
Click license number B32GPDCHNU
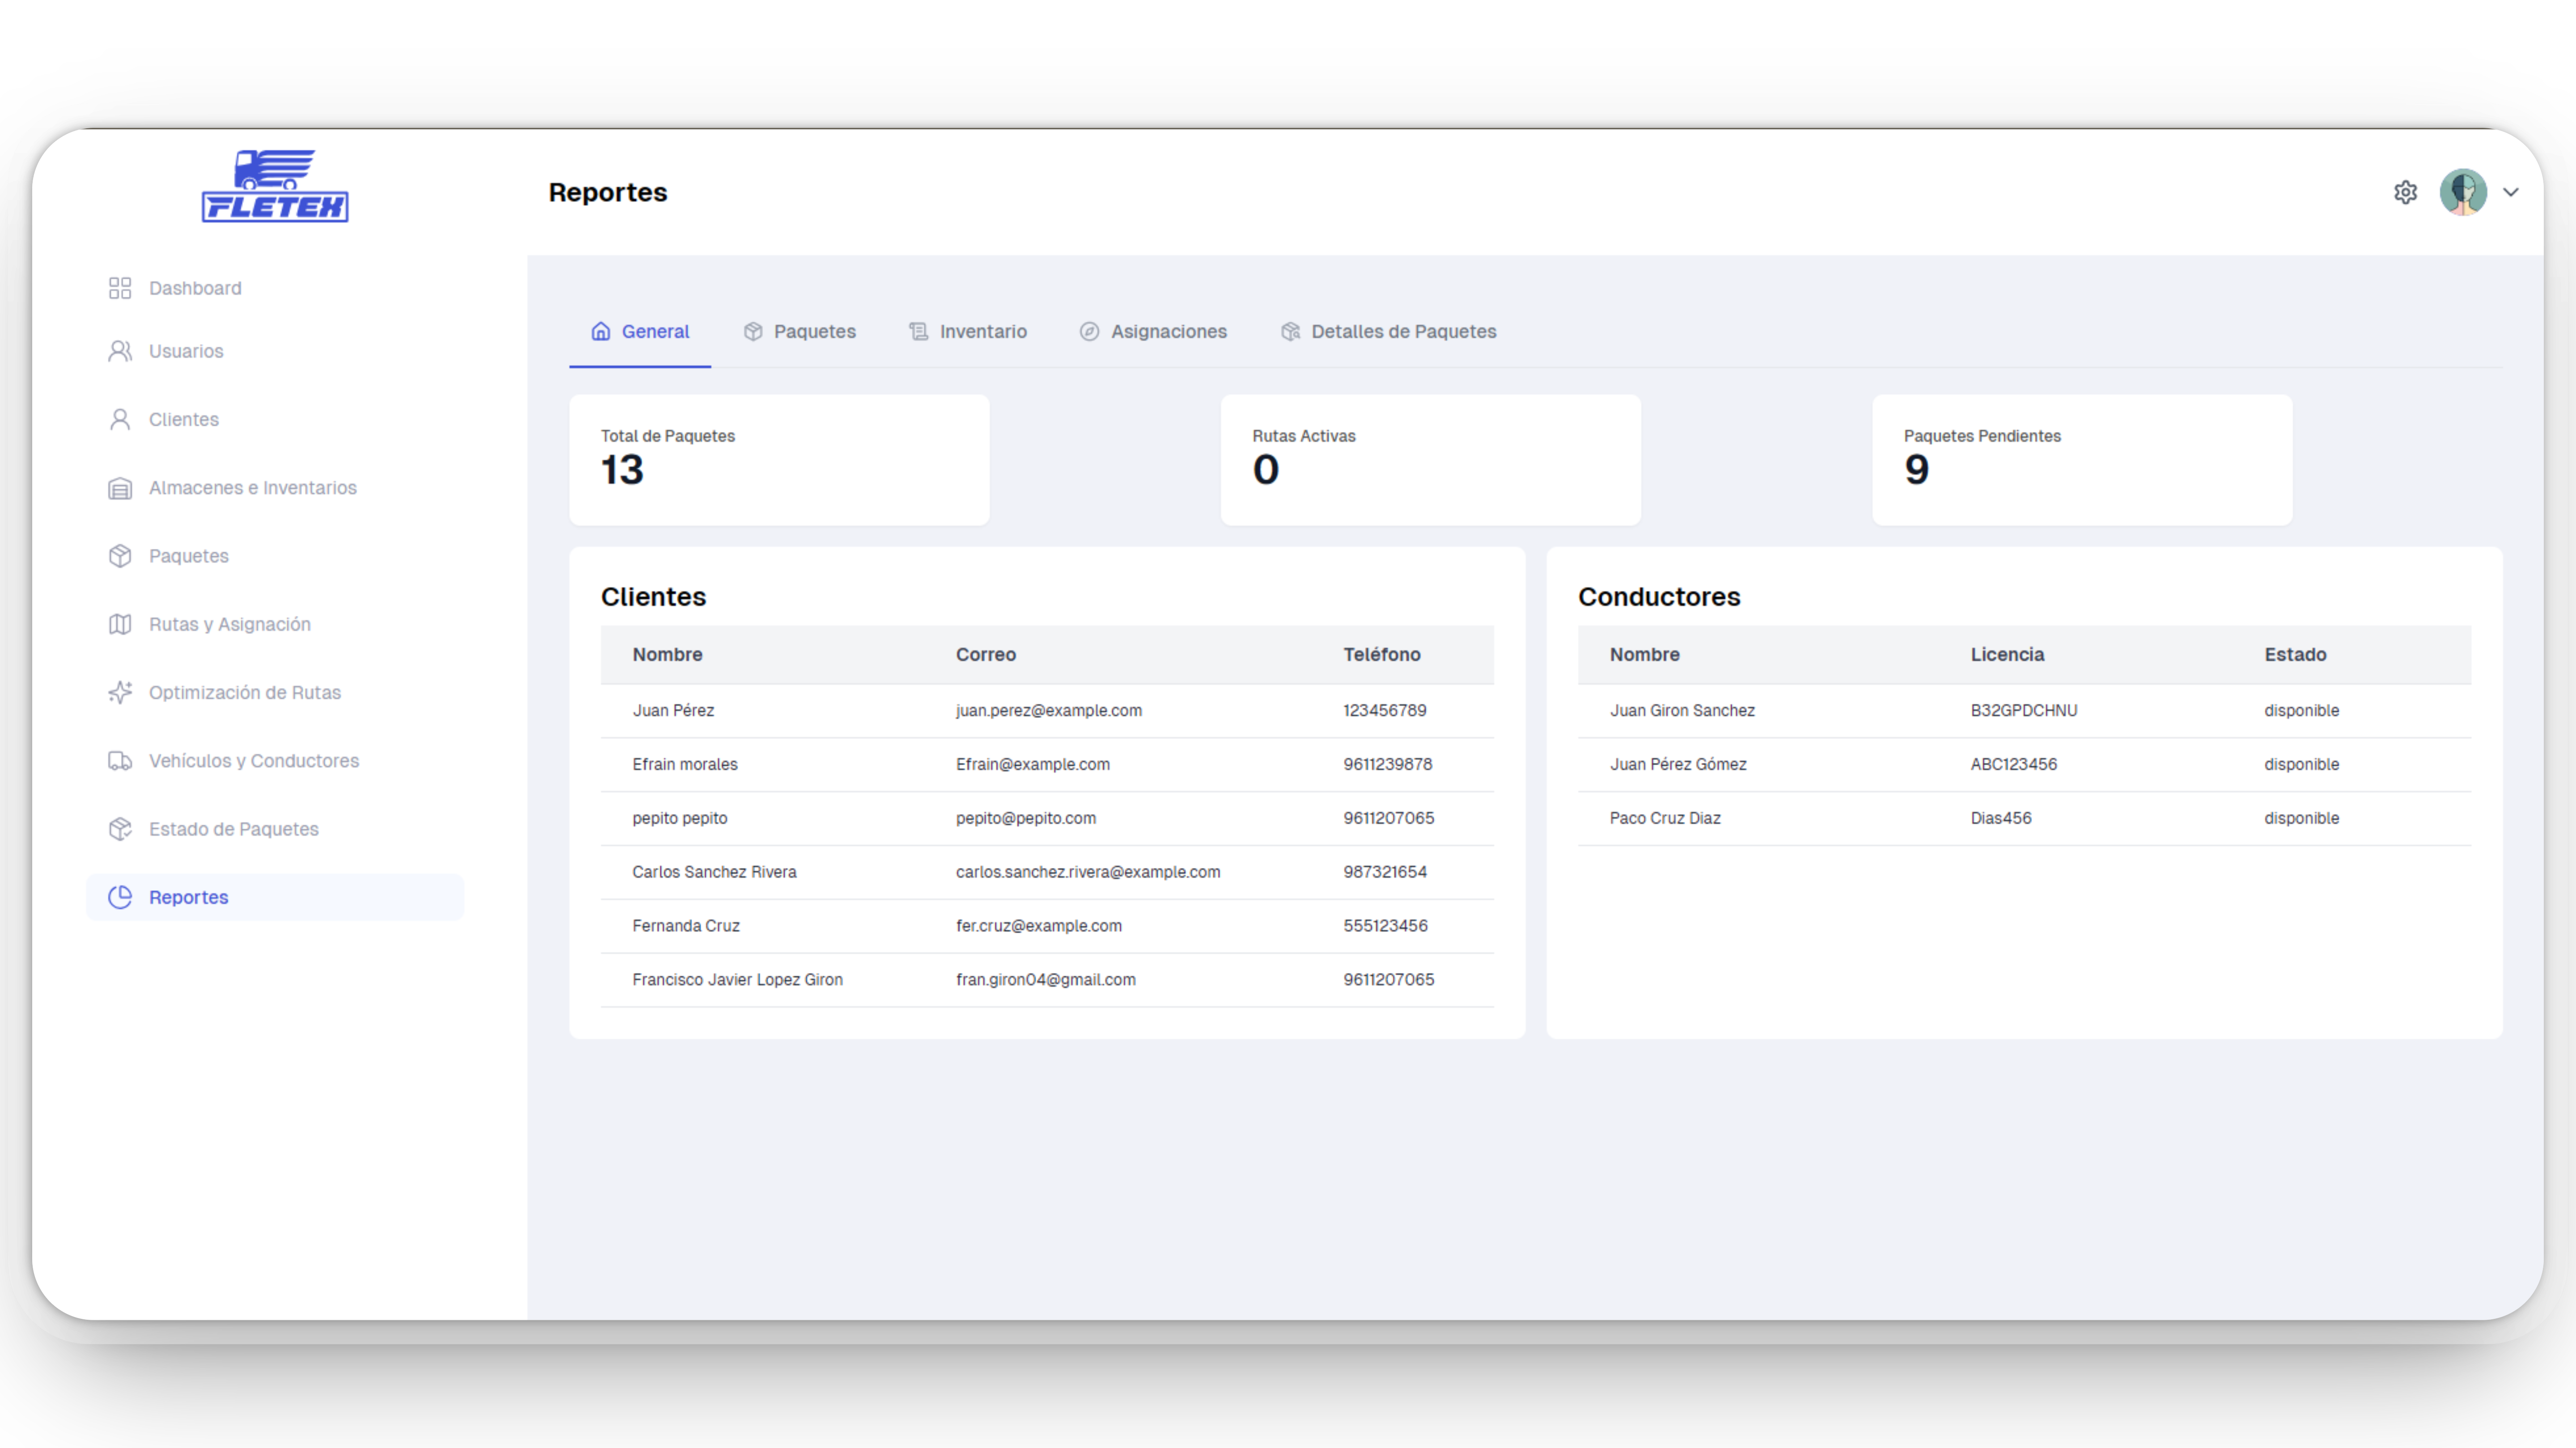pyautogui.click(x=2024, y=711)
